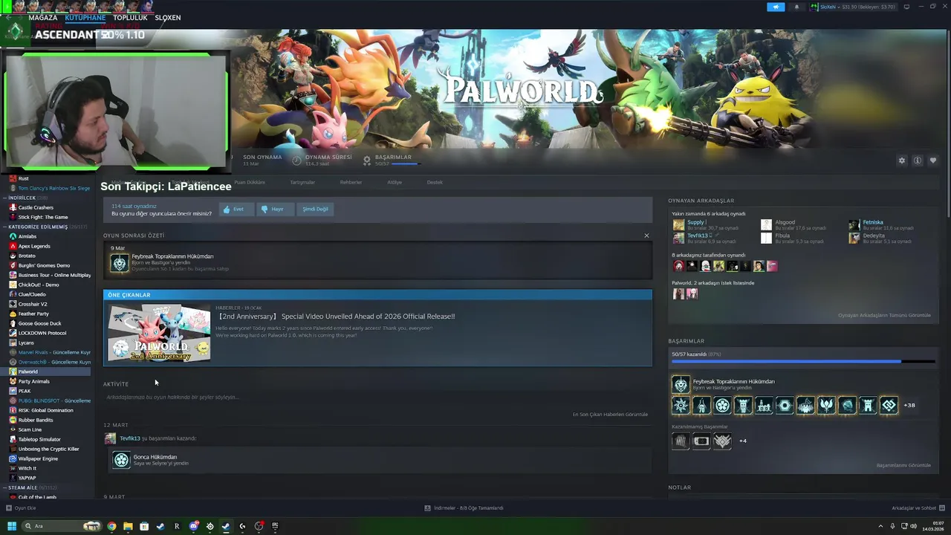This screenshot has width=951, height=535.
Task: Open first locked achievement icon
Action: (681, 441)
